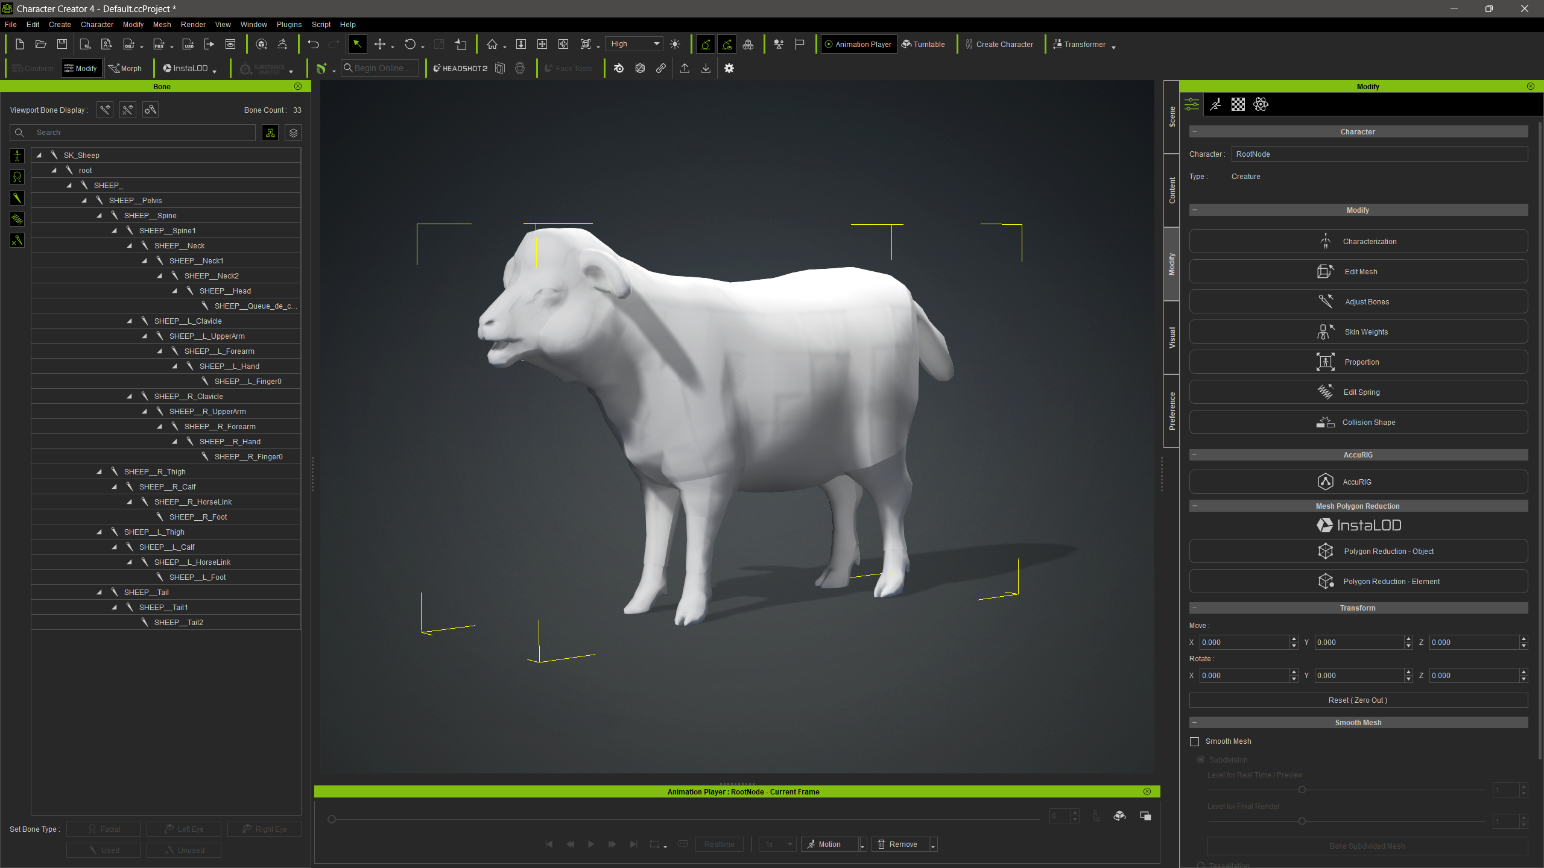
Task: Click the Edit Mesh button
Action: pyautogui.click(x=1358, y=271)
